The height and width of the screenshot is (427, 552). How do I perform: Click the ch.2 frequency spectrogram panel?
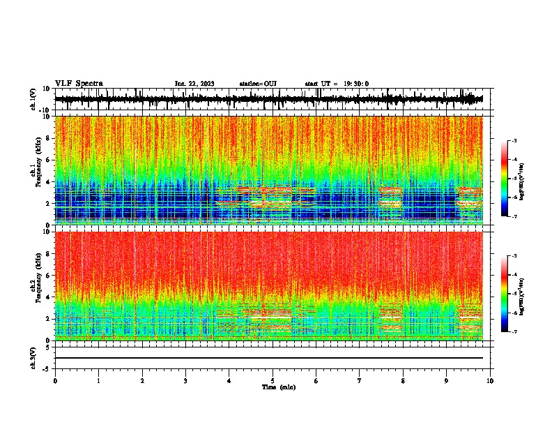pyautogui.click(x=269, y=286)
